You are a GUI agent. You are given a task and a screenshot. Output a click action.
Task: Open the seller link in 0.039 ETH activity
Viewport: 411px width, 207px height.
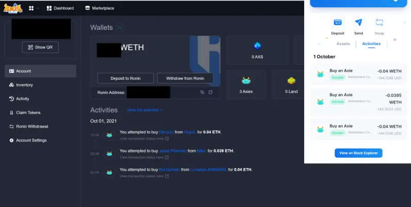[201, 151]
